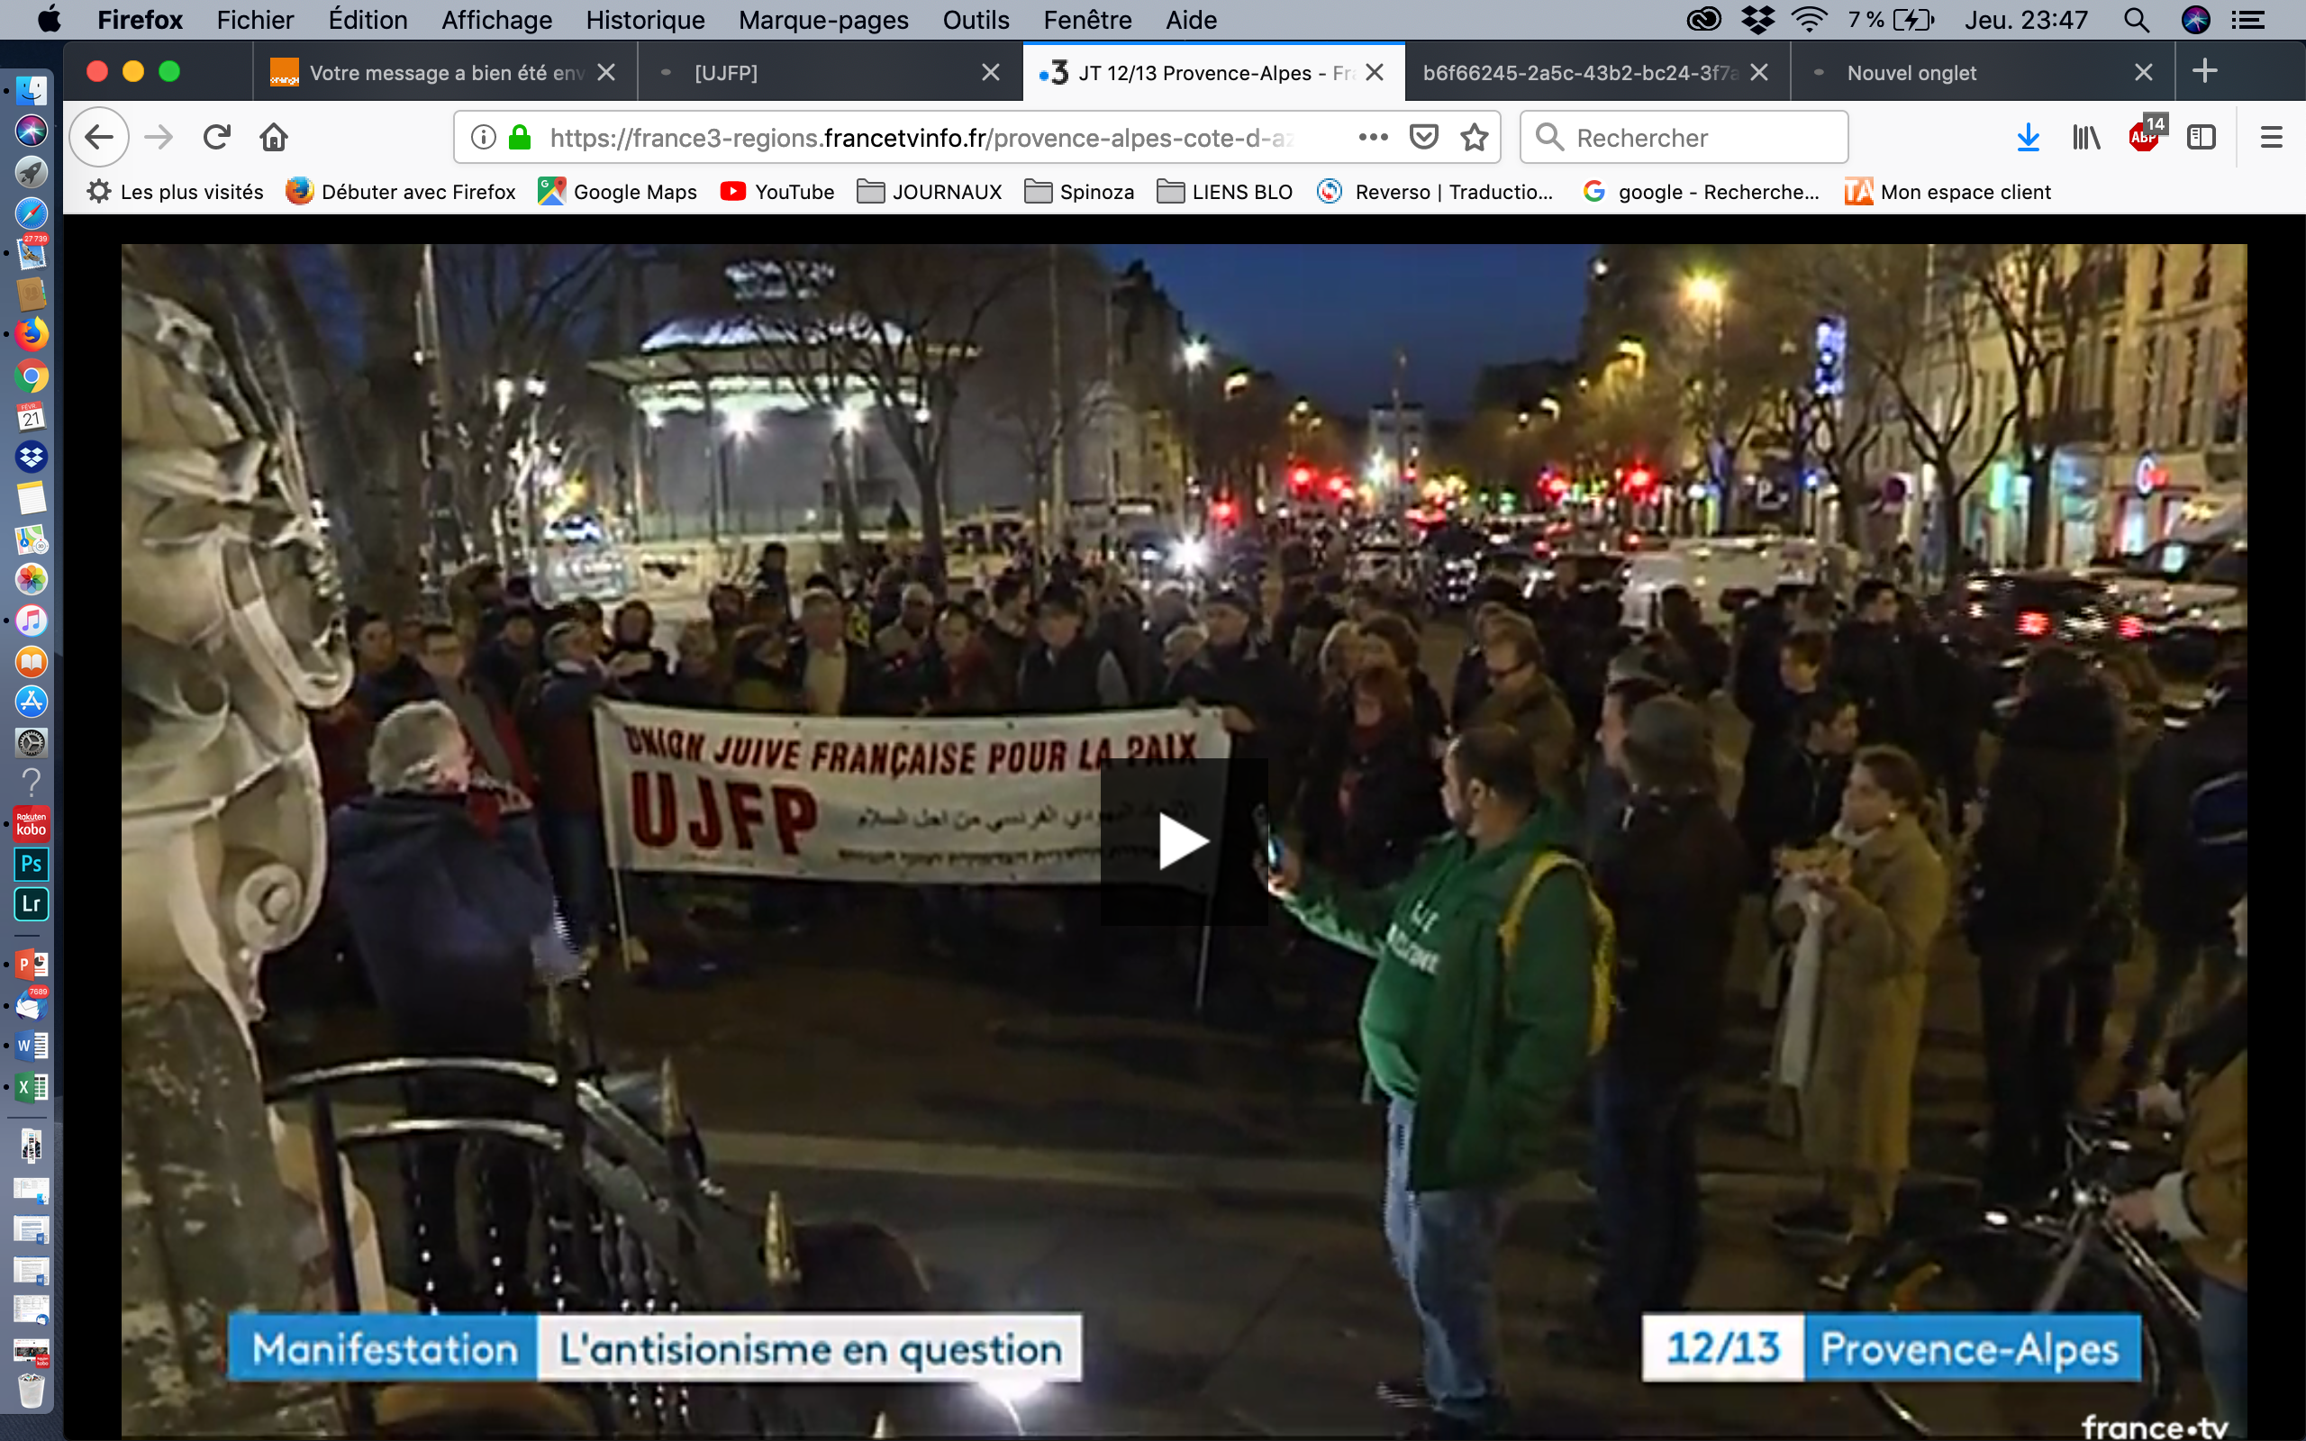Screen dimensions: 2306x1441
Task: Open Microsoft Excel from the Dock
Action: click(x=32, y=1086)
